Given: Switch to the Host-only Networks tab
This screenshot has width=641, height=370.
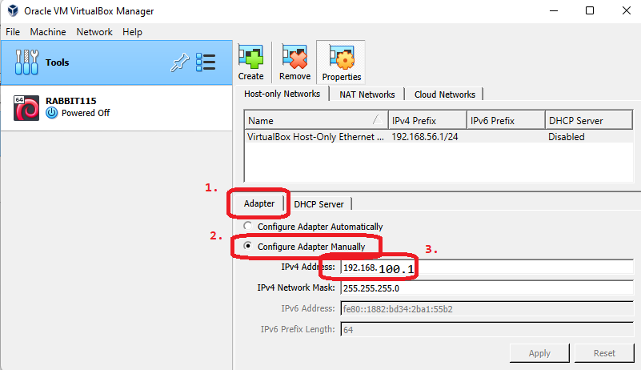Looking at the screenshot, I should [282, 94].
